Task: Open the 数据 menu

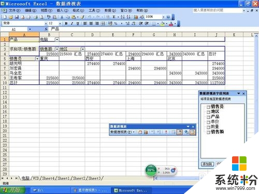Action: coord(110,10)
